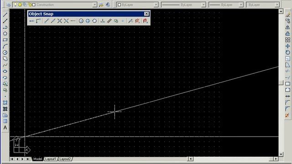The width and height of the screenshot is (292, 164).
Task: Toggle freeze sun on Construction layer
Action: (x=20, y=5)
